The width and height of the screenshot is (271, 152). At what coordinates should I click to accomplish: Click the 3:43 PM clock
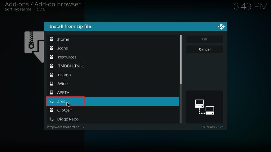[251, 6]
